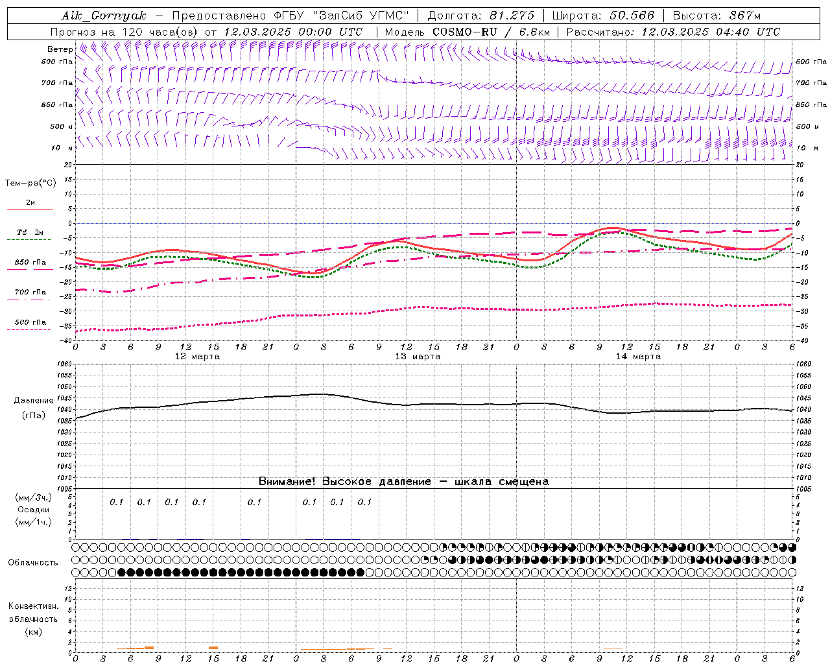Click the station name Alk_Gornyak in header
Screen dimensions: 830x664
(104, 16)
